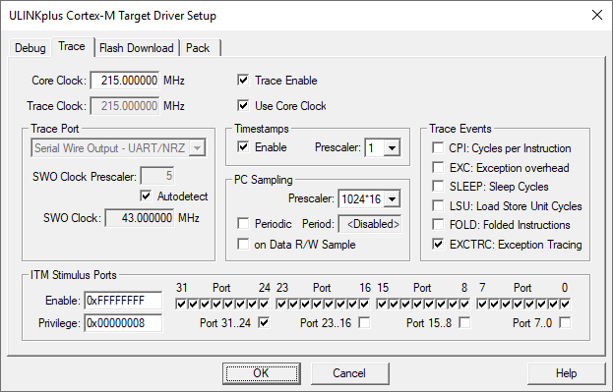Open the Flash Download tab
The width and height of the screenshot is (613, 392).
click(137, 48)
